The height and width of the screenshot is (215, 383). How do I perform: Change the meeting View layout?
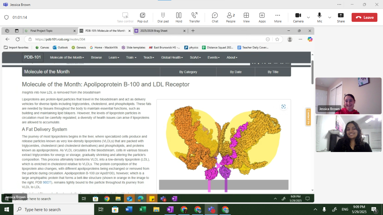(246, 17)
